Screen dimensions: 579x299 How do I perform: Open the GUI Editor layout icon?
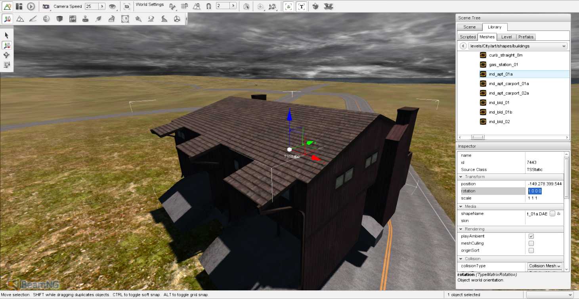pos(19,6)
